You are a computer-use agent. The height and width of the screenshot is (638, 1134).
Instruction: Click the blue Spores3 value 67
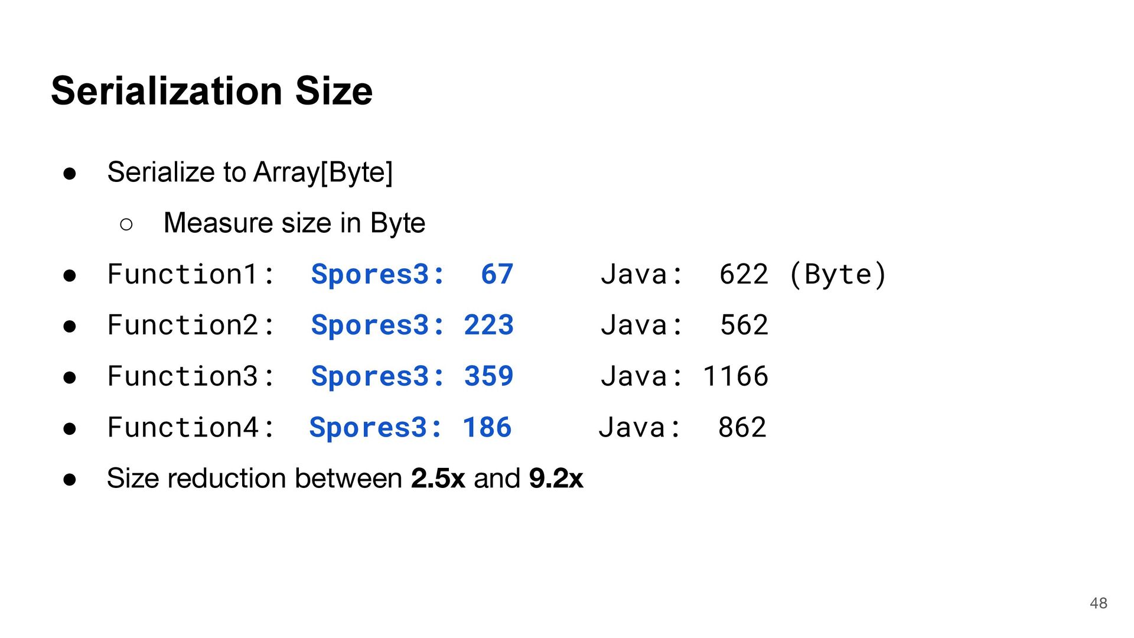coord(497,275)
